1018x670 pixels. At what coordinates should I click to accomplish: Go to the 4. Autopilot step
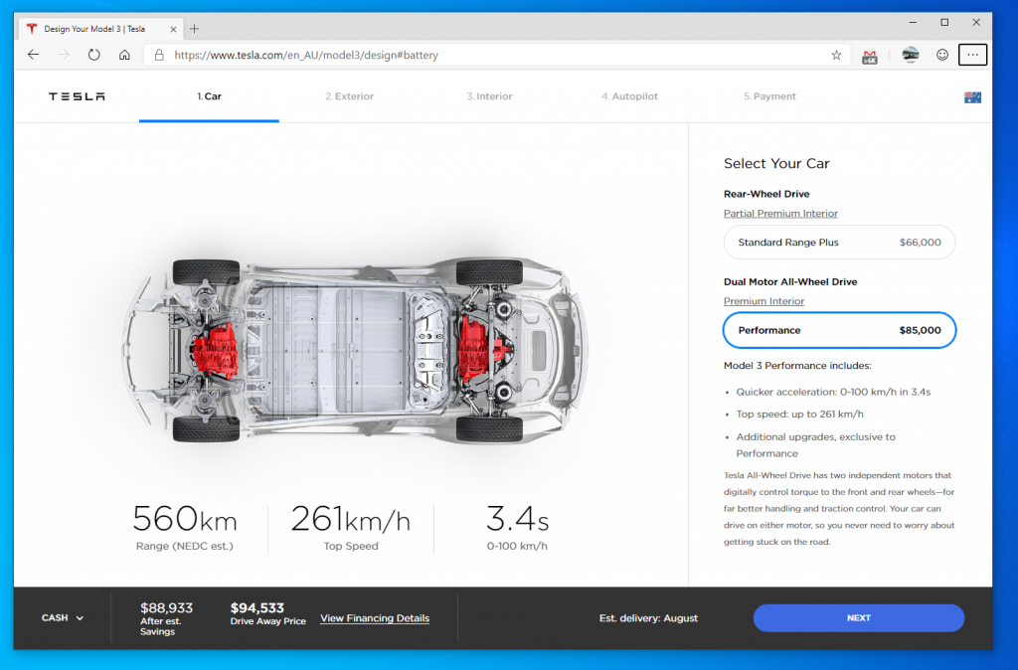tap(629, 96)
